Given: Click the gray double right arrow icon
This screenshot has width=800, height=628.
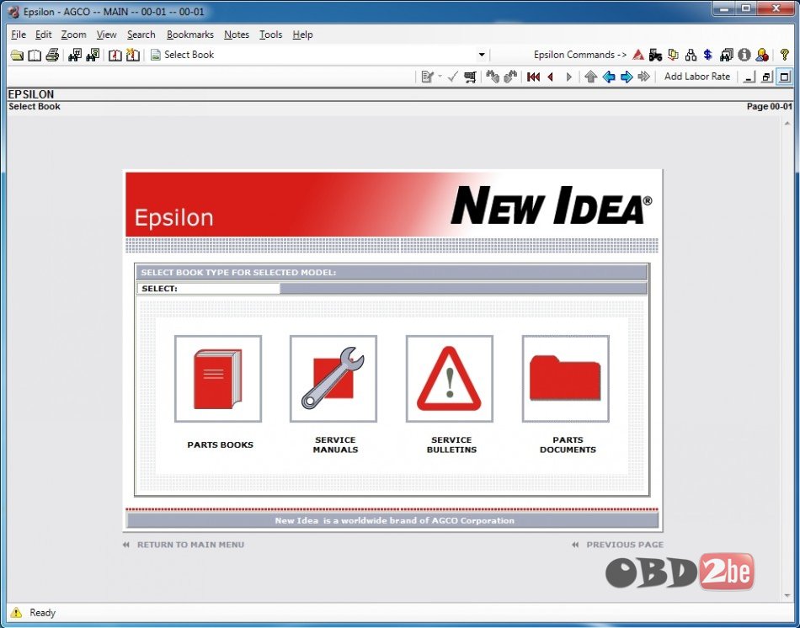Looking at the screenshot, I should pyautogui.click(x=644, y=77).
